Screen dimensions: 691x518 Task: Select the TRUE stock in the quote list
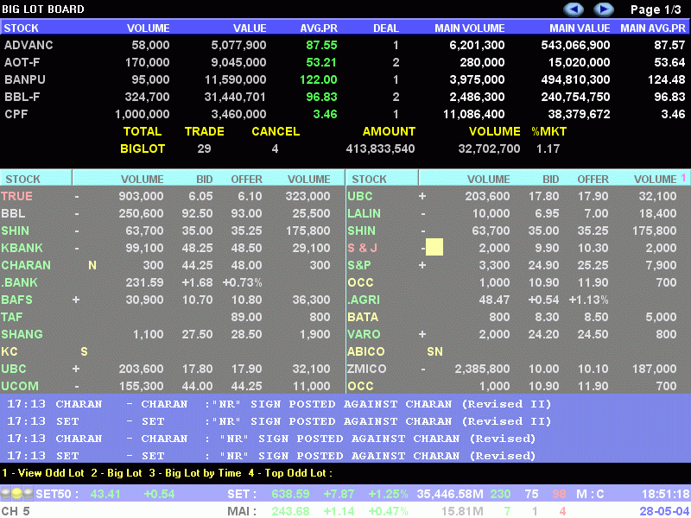16,196
